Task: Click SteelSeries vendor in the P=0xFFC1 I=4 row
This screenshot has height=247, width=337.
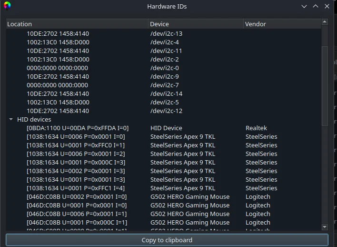Action: click(x=261, y=188)
